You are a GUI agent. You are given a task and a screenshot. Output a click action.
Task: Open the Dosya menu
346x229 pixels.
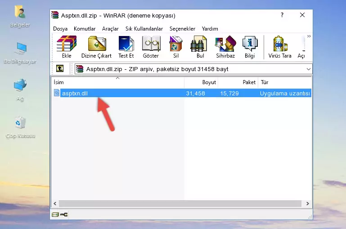[60, 29]
